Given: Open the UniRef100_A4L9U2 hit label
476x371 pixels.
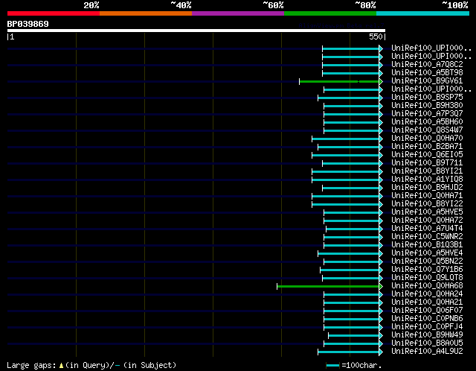Looking at the screenshot, I should (x=427, y=351).
